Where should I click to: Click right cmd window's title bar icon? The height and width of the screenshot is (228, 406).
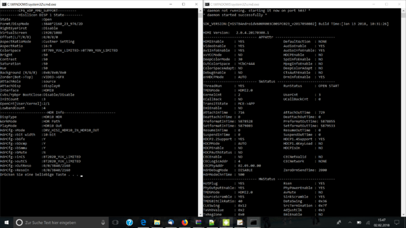pos(207,4)
